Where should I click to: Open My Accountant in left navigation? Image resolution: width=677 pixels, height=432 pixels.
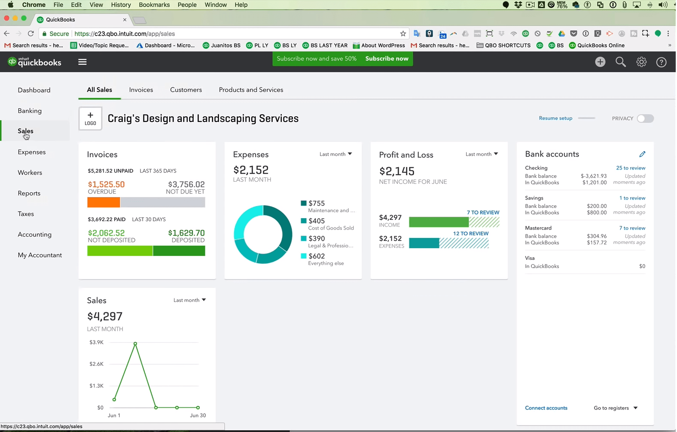pos(40,255)
